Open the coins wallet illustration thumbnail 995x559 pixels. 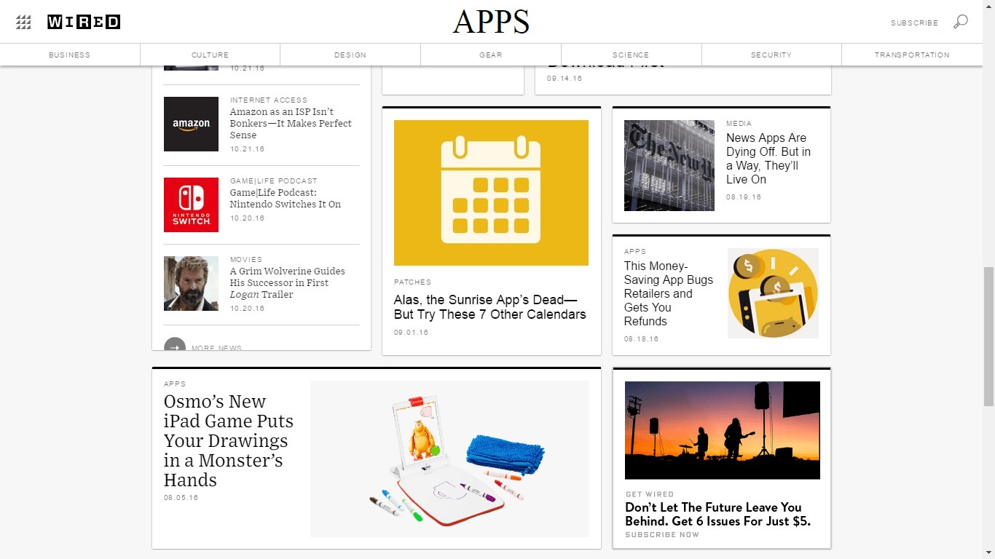click(773, 293)
